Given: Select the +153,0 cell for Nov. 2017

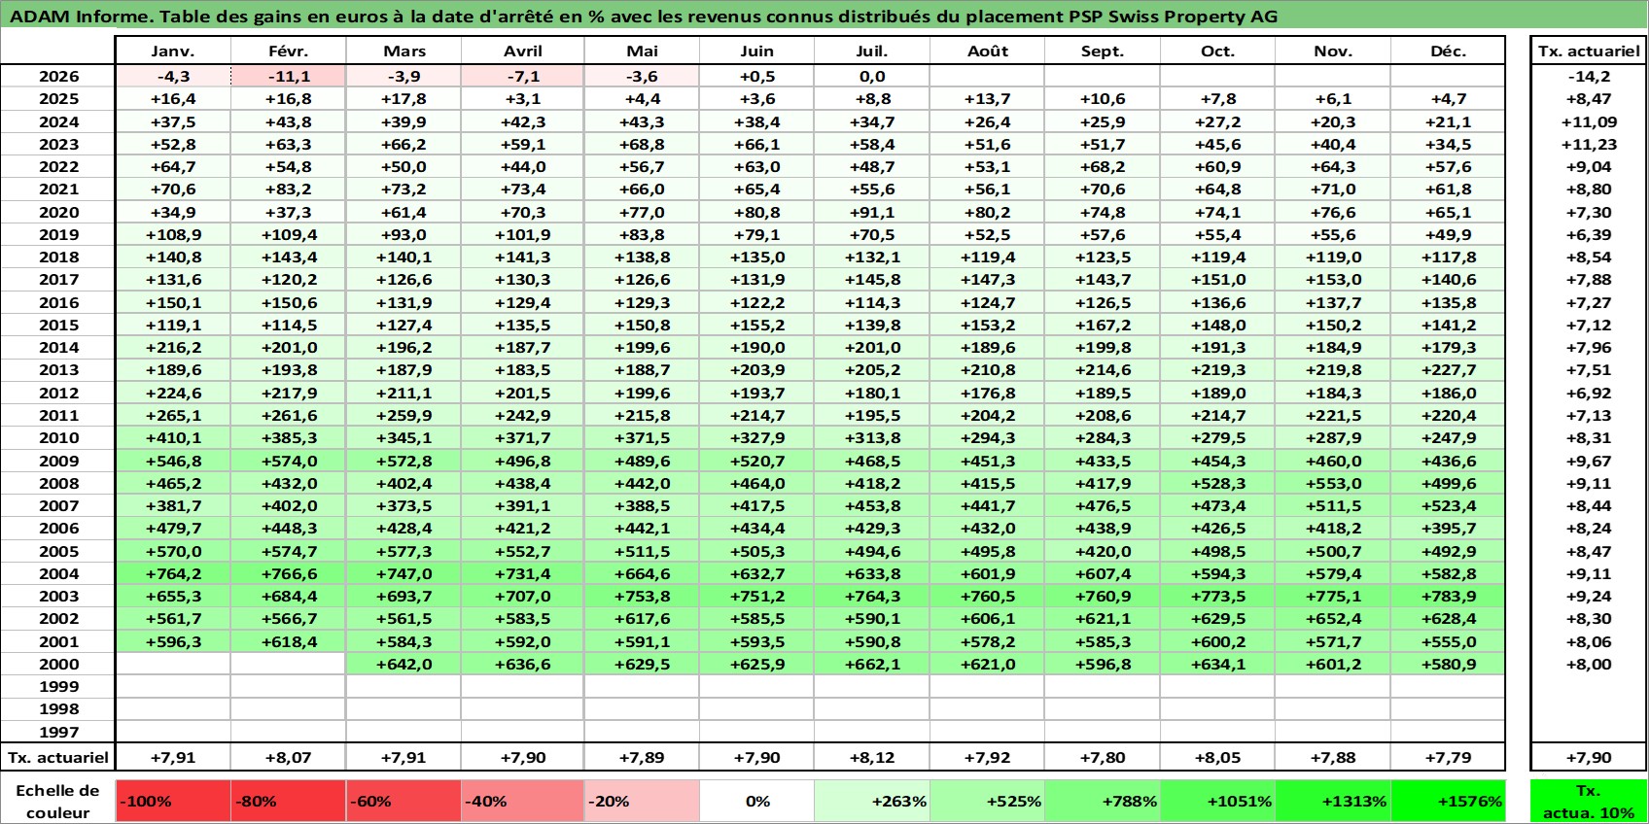Looking at the screenshot, I should tap(1333, 279).
